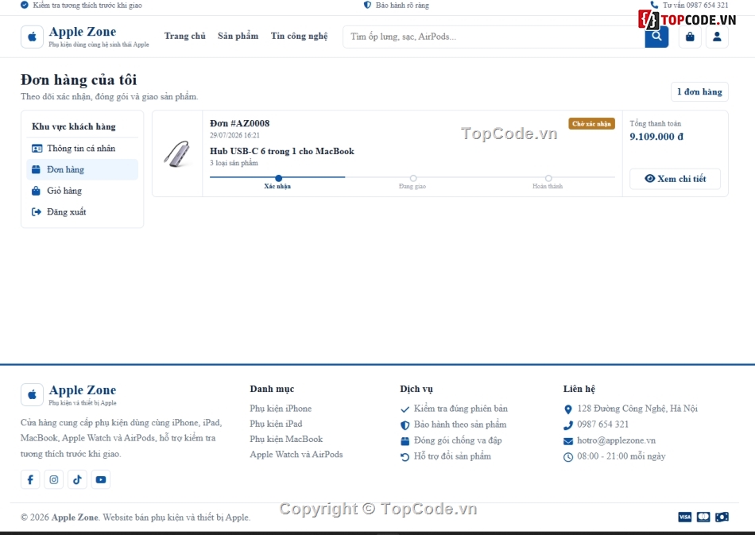Click the Xác nhận progress step marker
Screen dimensions: 755x535
tap(279, 178)
